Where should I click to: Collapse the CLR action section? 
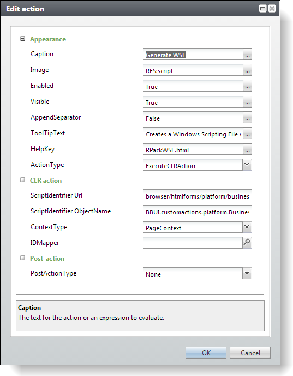pyautogui.click(x=23, y=180)
